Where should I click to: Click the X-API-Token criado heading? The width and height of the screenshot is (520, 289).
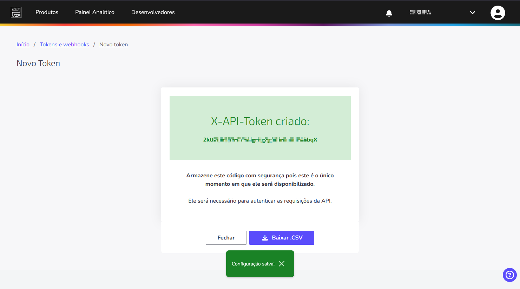pos(260,121)
